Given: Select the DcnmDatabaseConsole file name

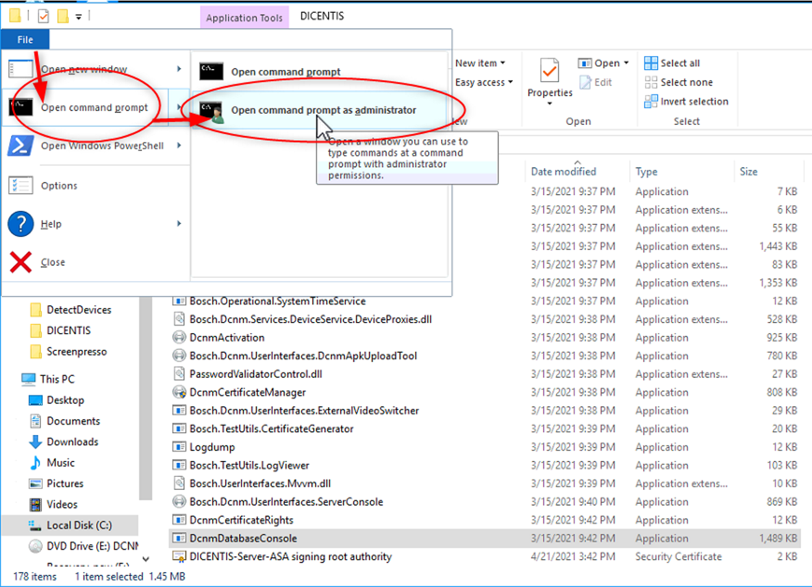Looking at the screenshot, I should tap(243, 538).
